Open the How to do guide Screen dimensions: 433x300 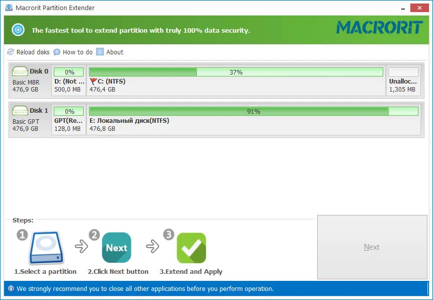pyautogui.click(x=73, y=52)
